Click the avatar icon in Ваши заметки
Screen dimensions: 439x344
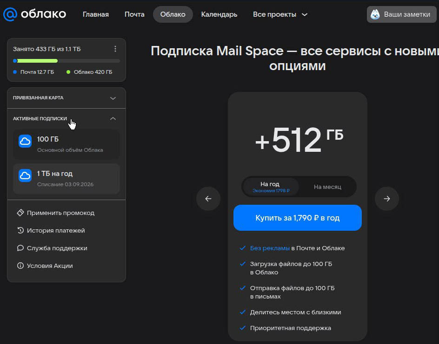click(x=375, y=14)
